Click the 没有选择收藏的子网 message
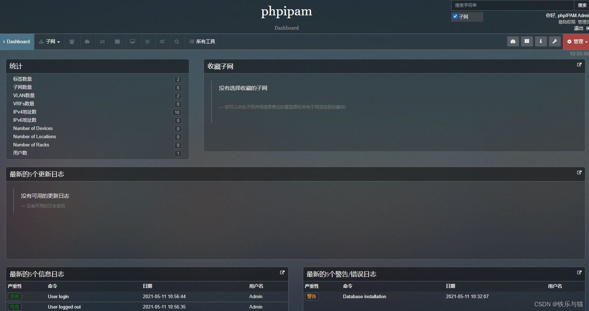 coord(243,88)
